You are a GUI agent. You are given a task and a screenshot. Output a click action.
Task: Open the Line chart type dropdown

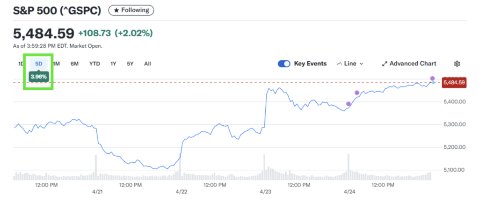pyautogui.click(x=349, y=64)
